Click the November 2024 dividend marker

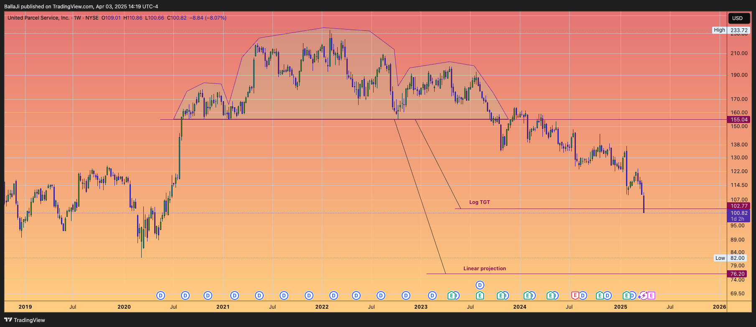608,296
